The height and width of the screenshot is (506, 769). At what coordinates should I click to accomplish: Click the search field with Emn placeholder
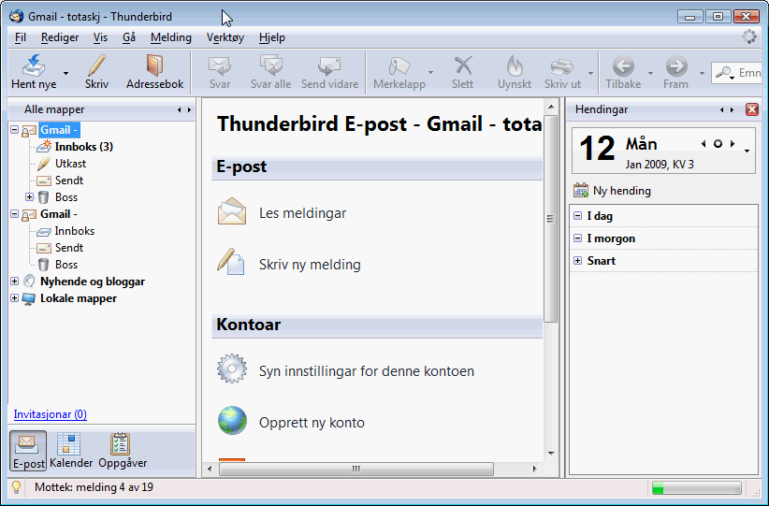738,73
